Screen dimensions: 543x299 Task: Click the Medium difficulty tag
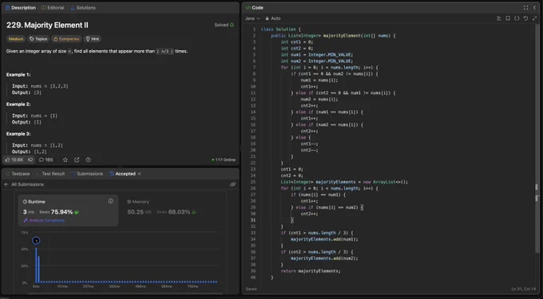click(x=16, y=39)
